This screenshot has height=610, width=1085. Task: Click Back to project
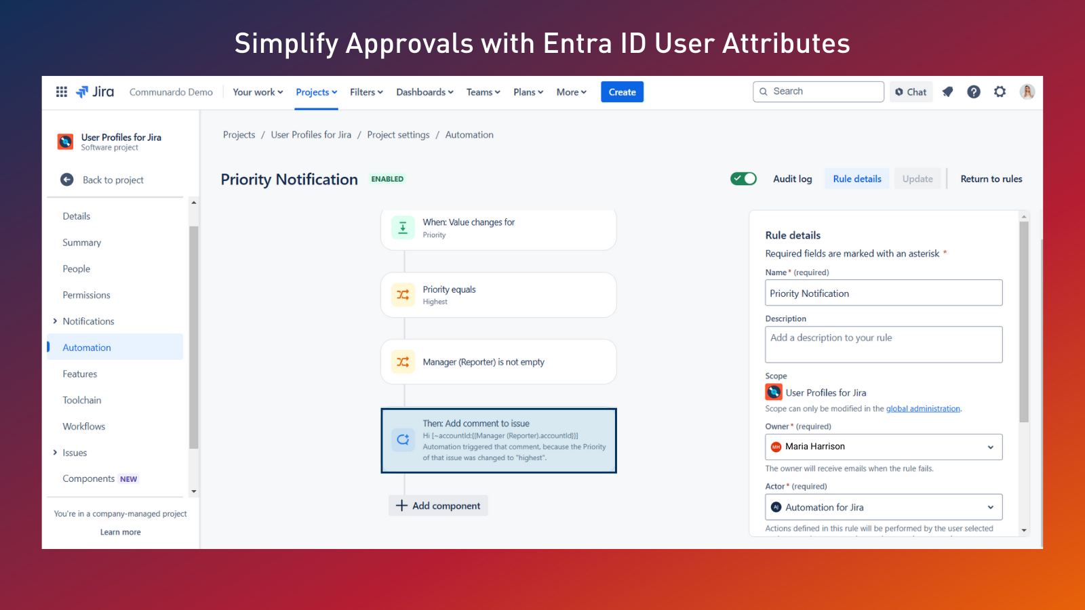pos(113,180)
